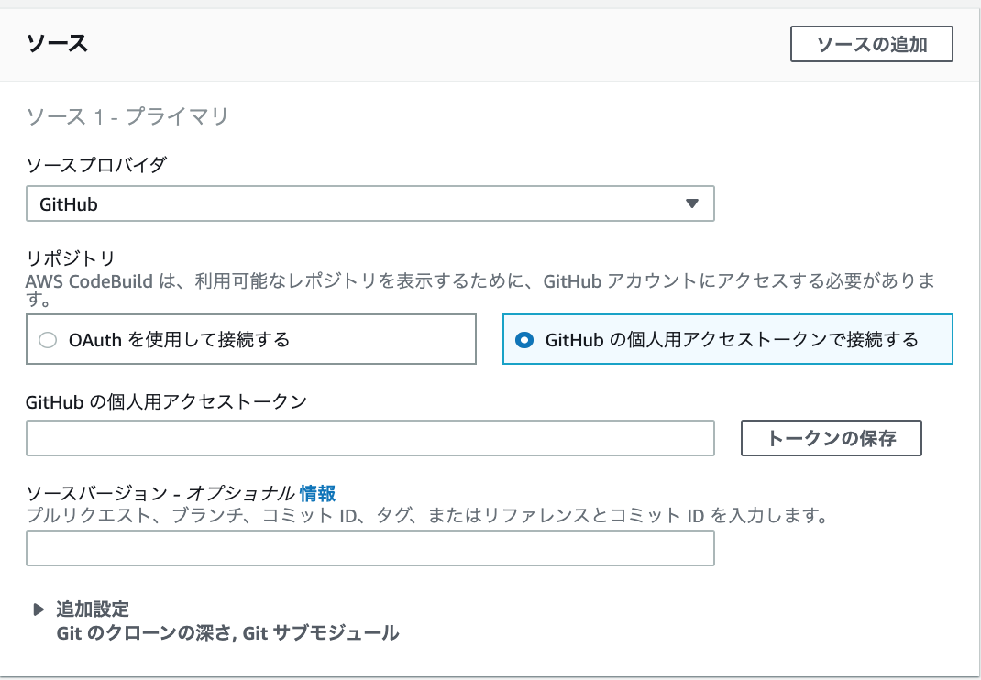Click the Git のクローンの深さ, Git サブモジュール description

click(227, 633)
